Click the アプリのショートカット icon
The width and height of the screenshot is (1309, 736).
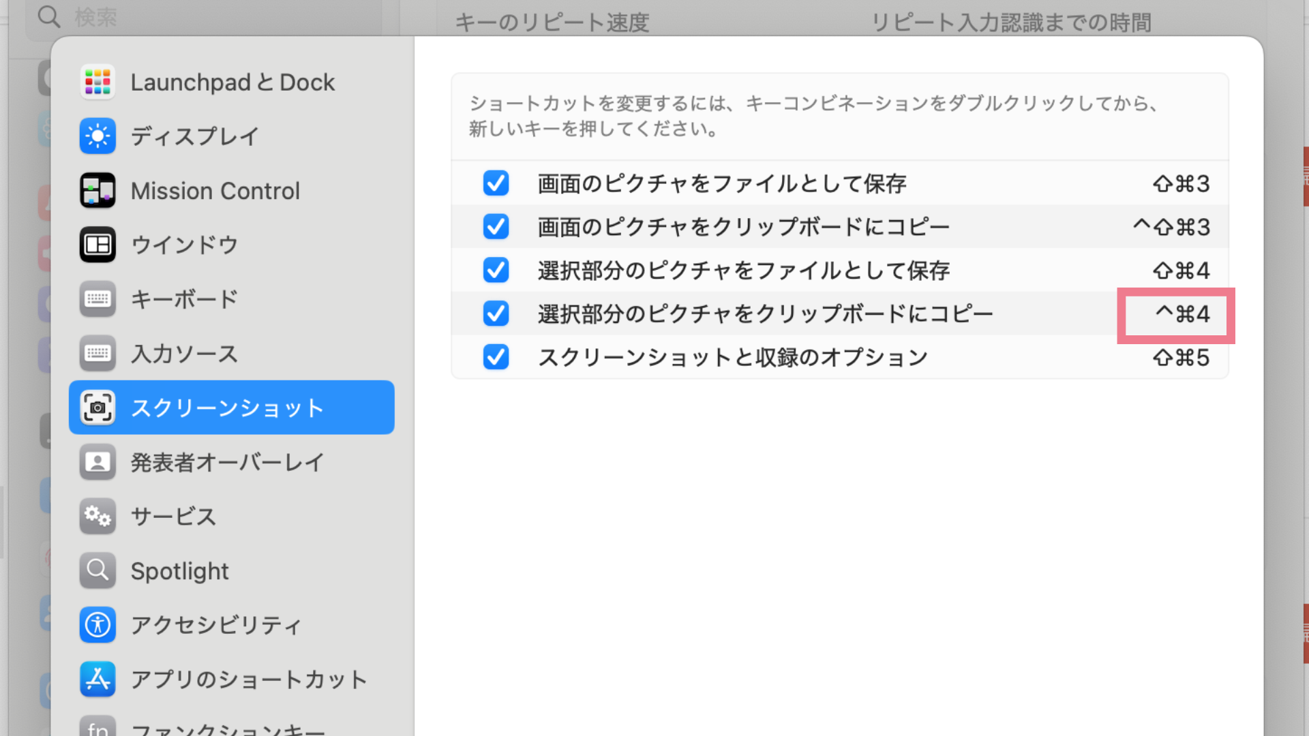click(97, 679)
